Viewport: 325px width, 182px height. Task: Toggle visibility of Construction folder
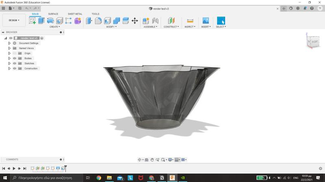(15, 68)
